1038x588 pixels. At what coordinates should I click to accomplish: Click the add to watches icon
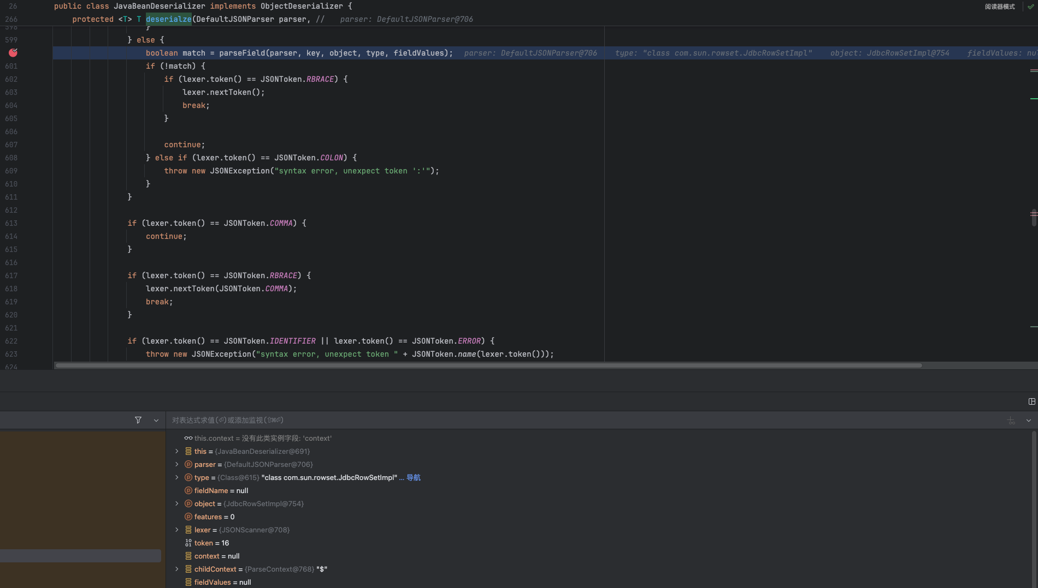tap(1011, 421)
